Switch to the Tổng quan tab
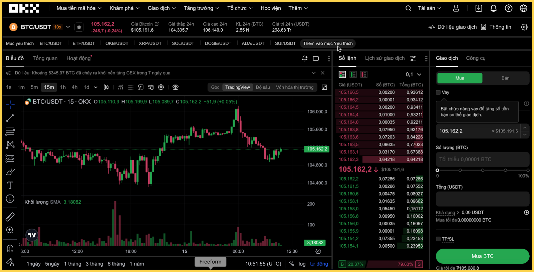Screen dimensions: 534x272 coord(45,58)
